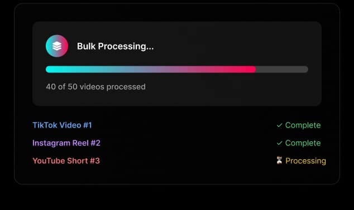Open the YouTube Short #3 entry
354x210 pixels.
click(66, 161)
